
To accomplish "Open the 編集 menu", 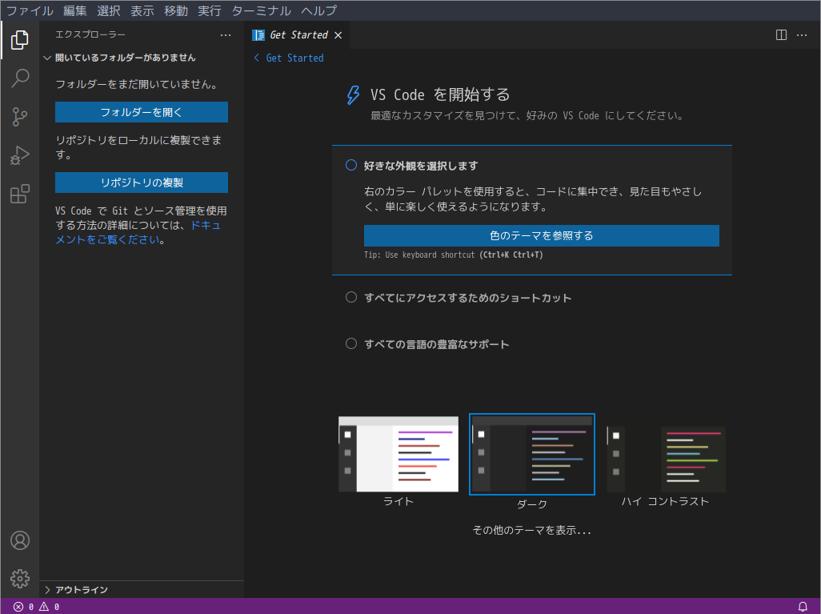I will coord(75,10).
